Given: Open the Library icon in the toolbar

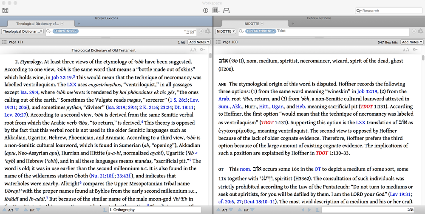Looking at the screenshot, I should coord(5,10).
